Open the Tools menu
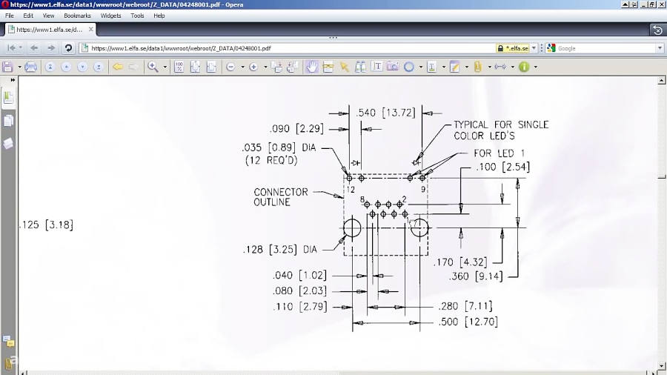 [x=137, y=16]
